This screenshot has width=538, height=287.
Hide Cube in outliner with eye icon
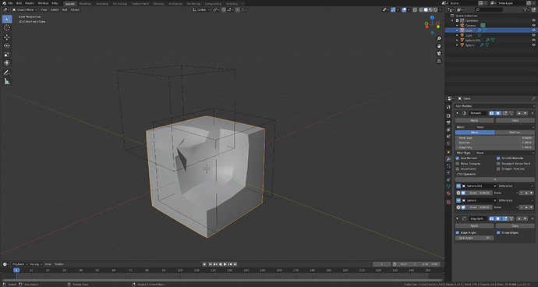[533, 30]
